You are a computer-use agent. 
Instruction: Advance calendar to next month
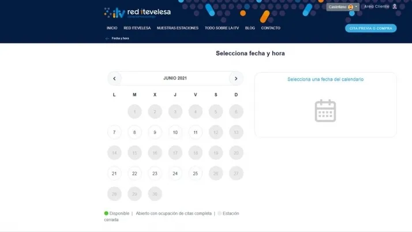click(x=235, y=78)
